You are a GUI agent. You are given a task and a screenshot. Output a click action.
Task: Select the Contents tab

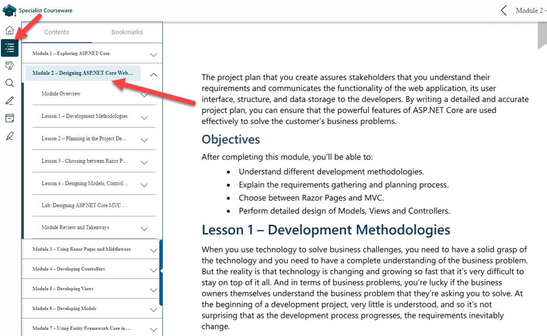coord(56,32)
